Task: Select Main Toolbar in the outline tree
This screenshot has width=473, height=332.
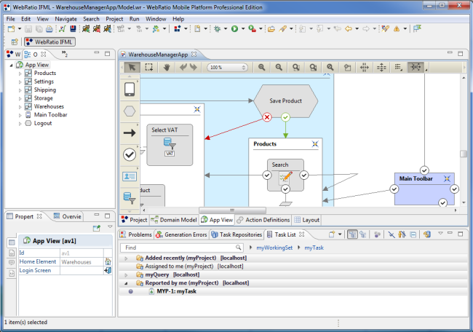Action: coord(50,115)
